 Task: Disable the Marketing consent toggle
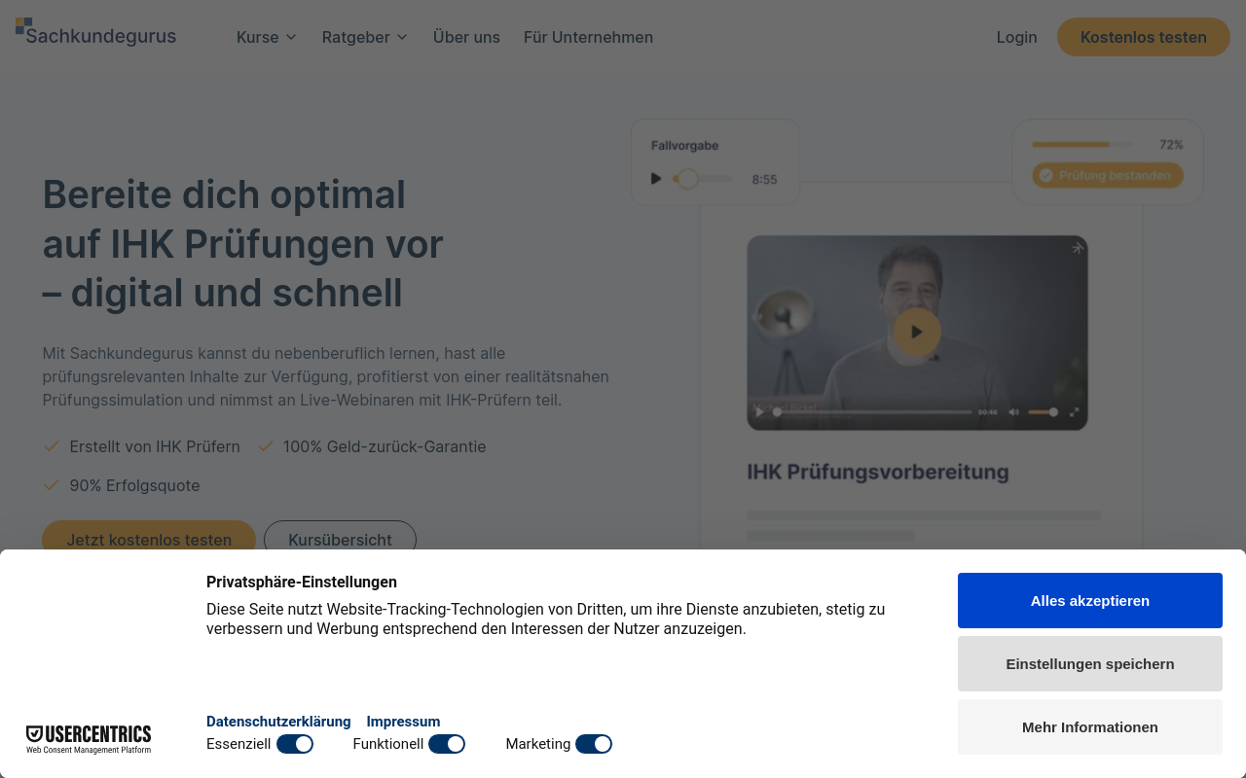point(594,743)
